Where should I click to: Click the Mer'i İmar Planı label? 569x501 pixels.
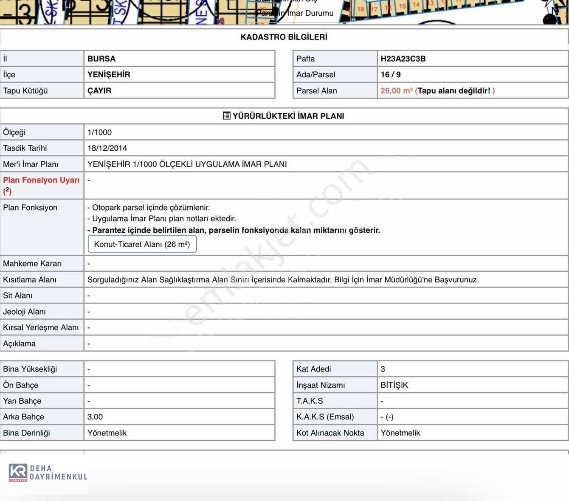tap(31, 164)
